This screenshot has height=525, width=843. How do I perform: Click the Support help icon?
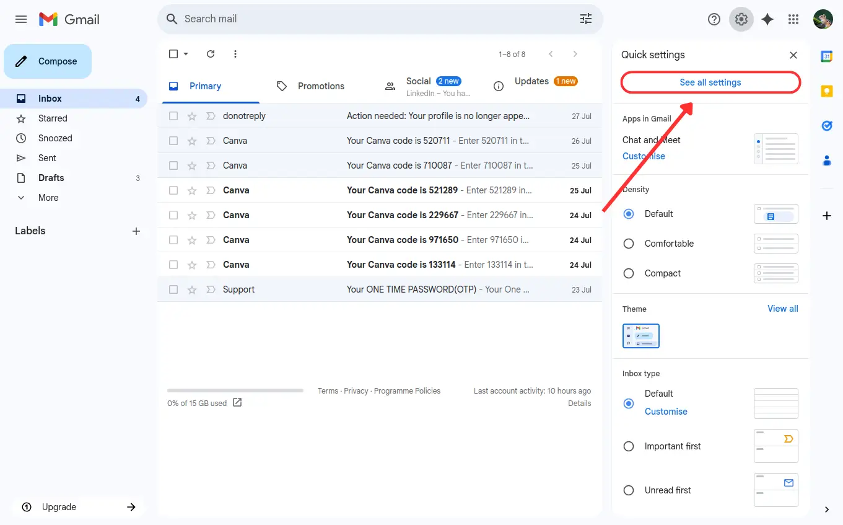tap(714, 19)
